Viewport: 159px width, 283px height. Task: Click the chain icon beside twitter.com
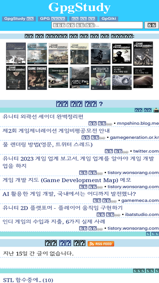click(126, 152)
